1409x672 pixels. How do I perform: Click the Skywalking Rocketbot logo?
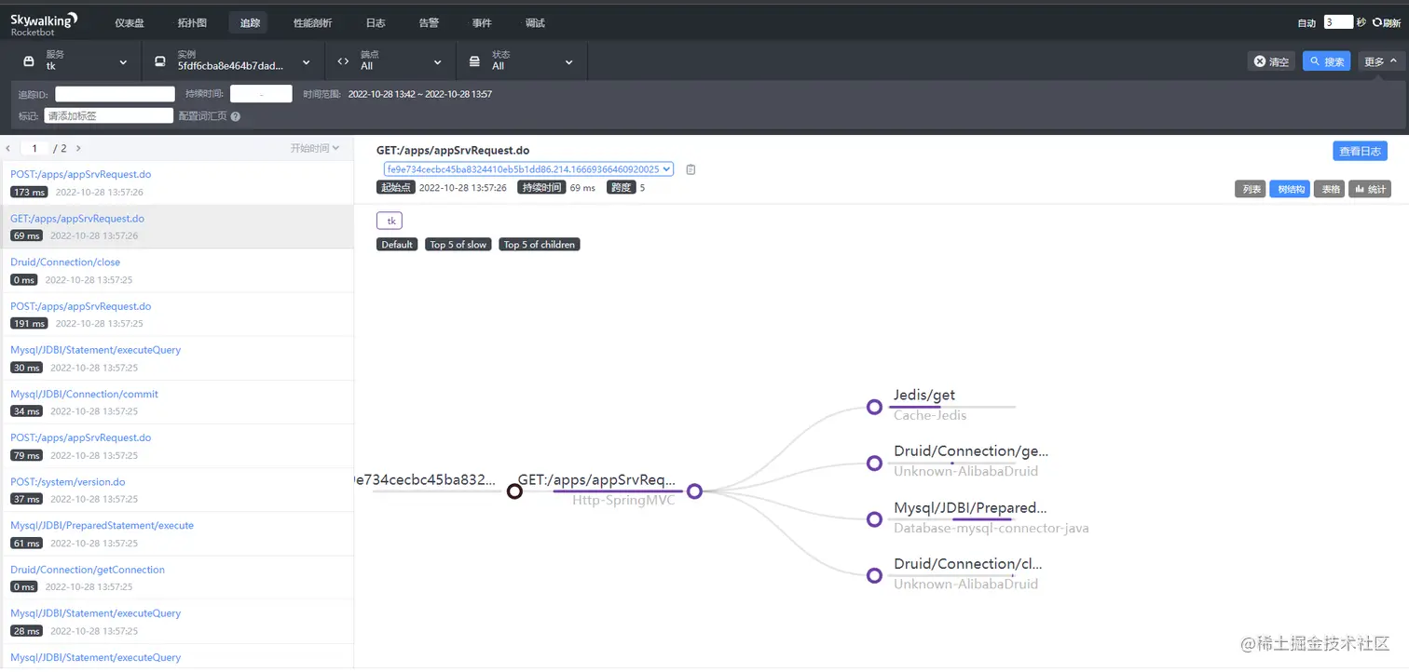click(x=44, y=23)
